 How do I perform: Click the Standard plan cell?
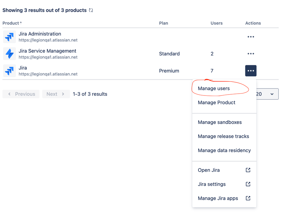click(169, 54)
